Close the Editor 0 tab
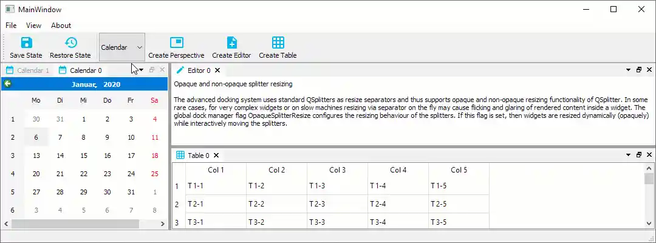Image resolution: width=656 pixels, height=243 pixels. click(217, 70)
